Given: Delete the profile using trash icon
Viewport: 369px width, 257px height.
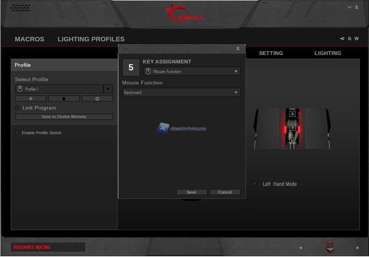Looking at the screenshot, I should coord(64,99).
